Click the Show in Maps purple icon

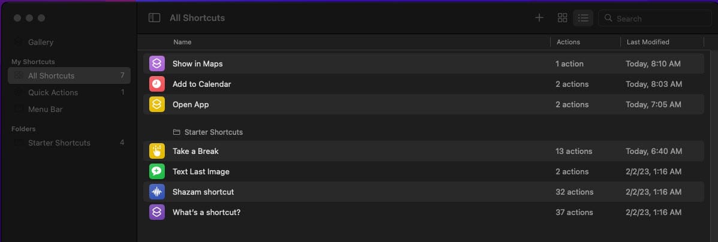157,63
